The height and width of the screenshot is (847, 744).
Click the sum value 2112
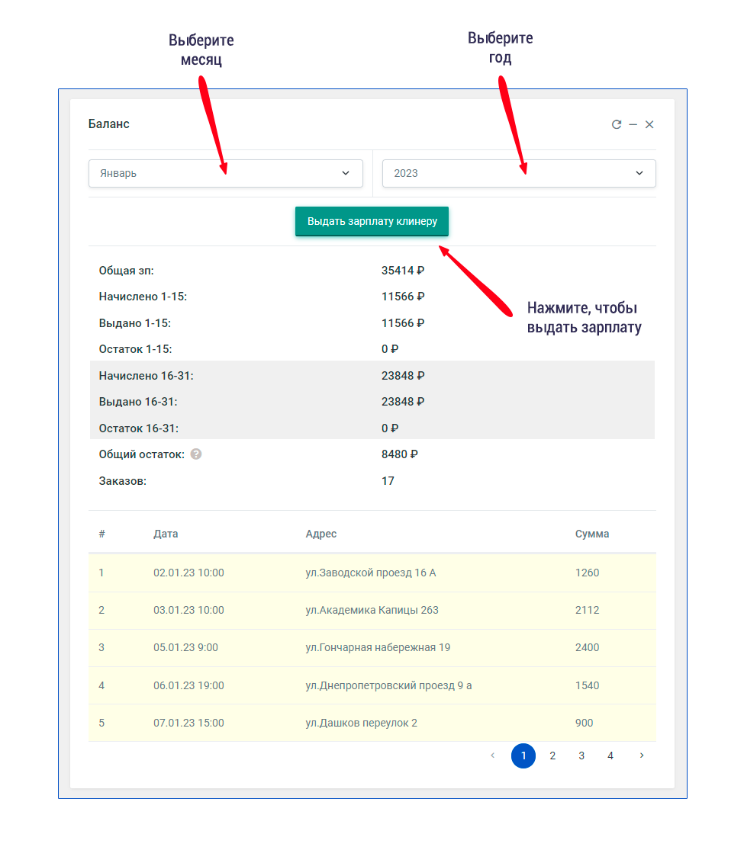click(x=588, y=610)
